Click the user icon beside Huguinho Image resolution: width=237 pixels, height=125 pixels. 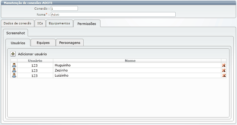(x=14, y=65)
